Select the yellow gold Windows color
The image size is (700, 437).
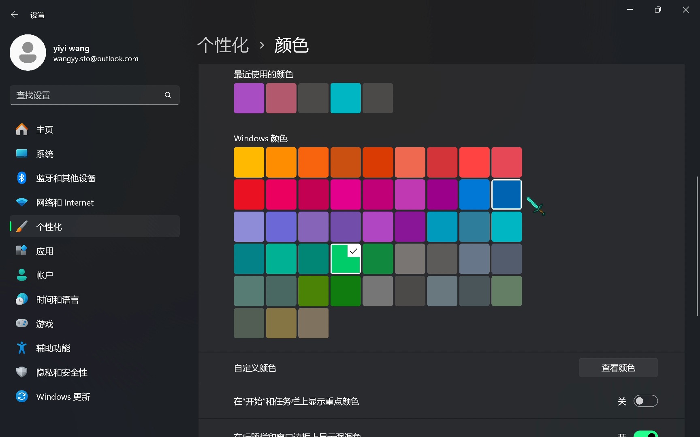(249, 163)
